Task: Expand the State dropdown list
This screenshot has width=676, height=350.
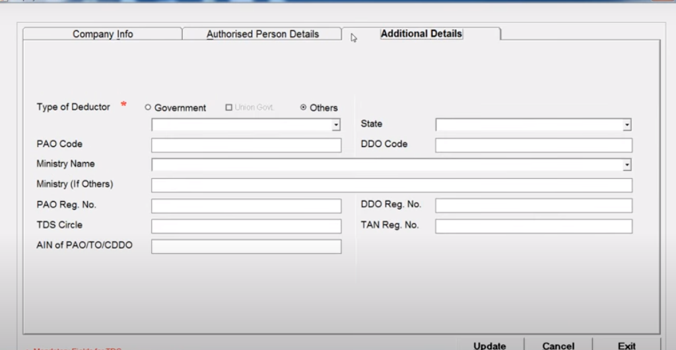Action: [626, 125]
